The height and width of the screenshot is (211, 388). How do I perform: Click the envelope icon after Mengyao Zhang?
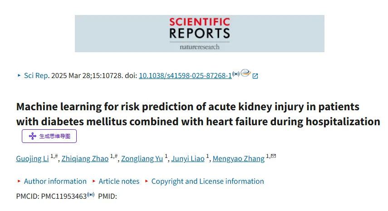click(274, 156)
